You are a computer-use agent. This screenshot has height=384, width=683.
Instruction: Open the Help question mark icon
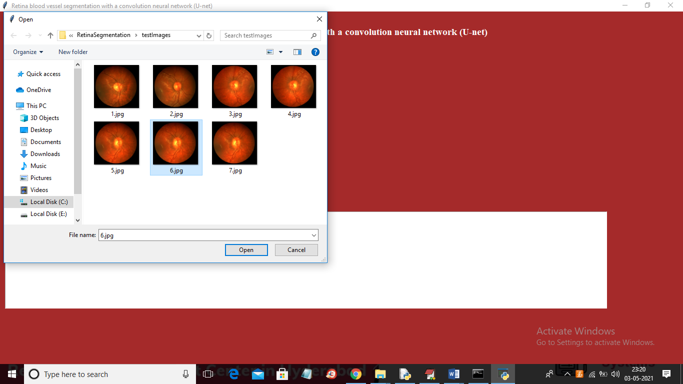315,52
